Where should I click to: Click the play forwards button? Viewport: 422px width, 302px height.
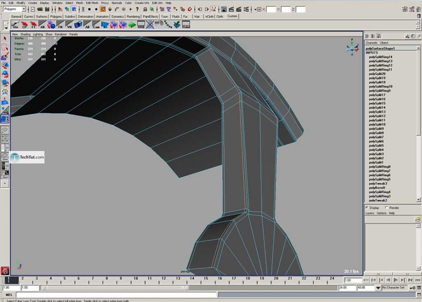395,280
